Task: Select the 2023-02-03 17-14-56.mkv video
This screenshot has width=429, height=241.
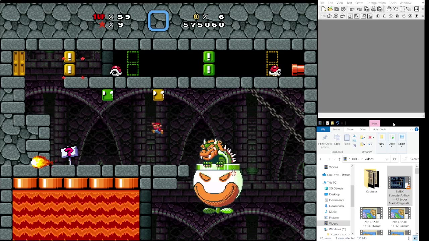Action: 371,217
